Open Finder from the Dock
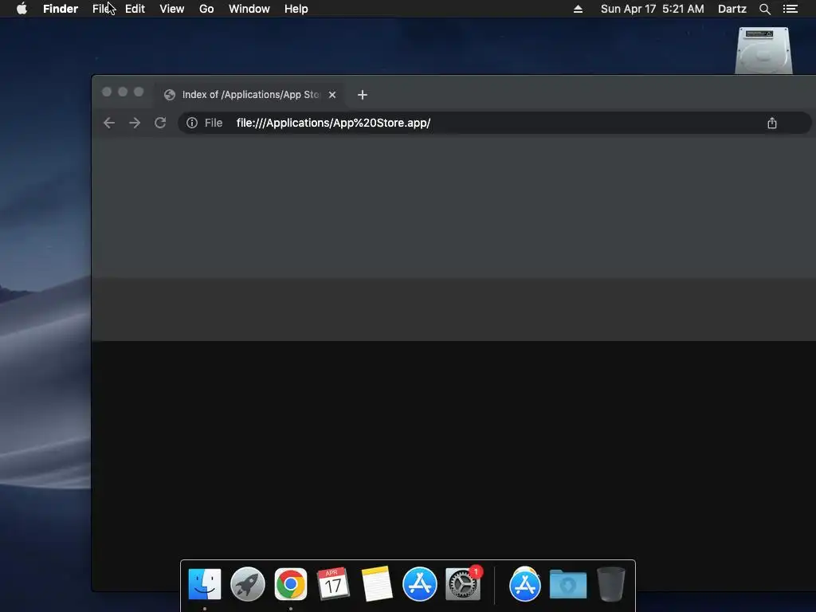Image resolution: width=816 pixels, height=612 pixels. (x=205, y=584)
